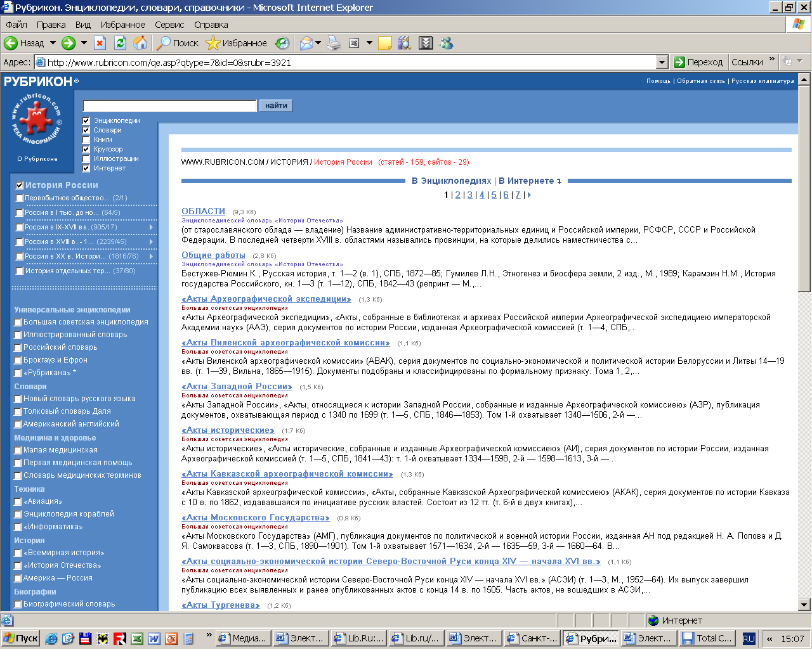This screenshot has height=649, width=812.
Task: Click the page's vertical scrollbar down arrow
Action: point(804,605)
